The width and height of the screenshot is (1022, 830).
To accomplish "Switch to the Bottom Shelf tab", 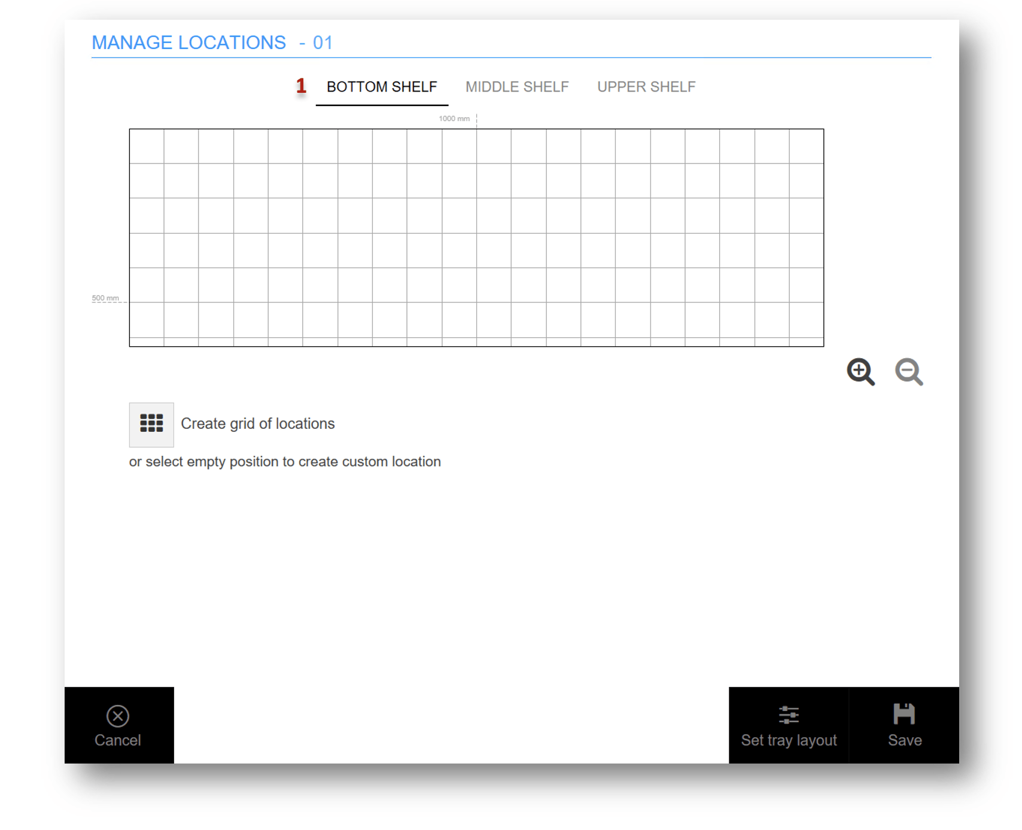I will tap(382, 87).
